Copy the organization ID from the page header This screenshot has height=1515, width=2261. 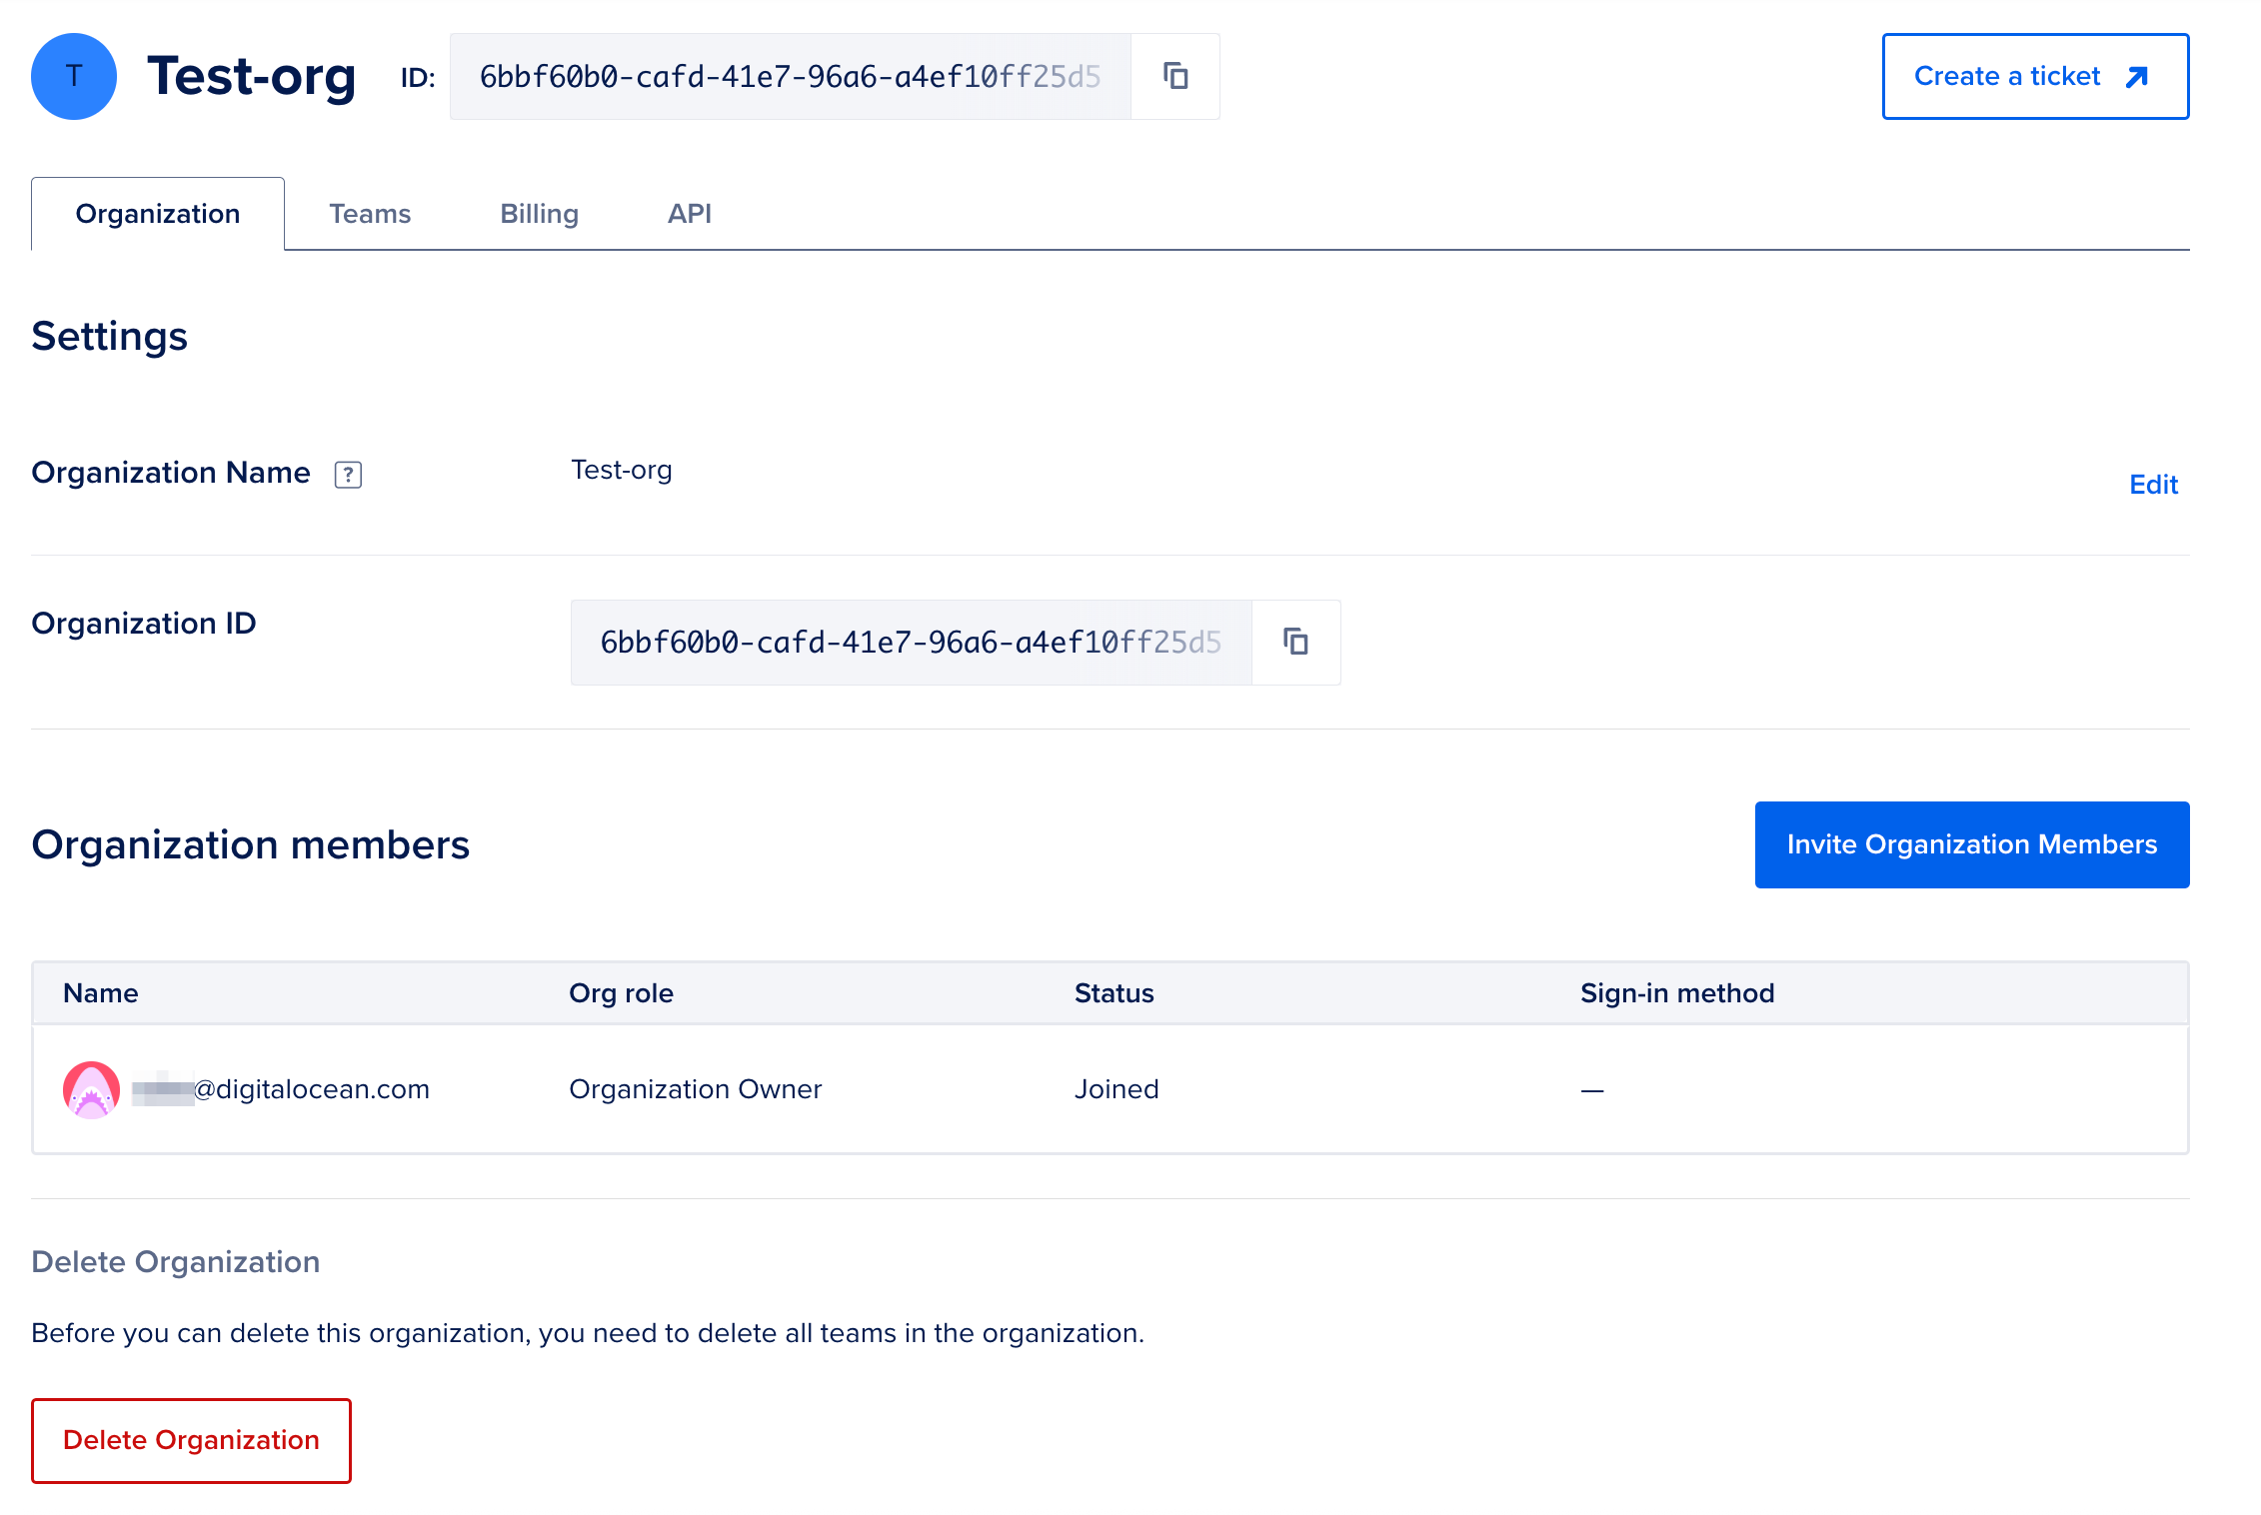tap(1175, 75)
